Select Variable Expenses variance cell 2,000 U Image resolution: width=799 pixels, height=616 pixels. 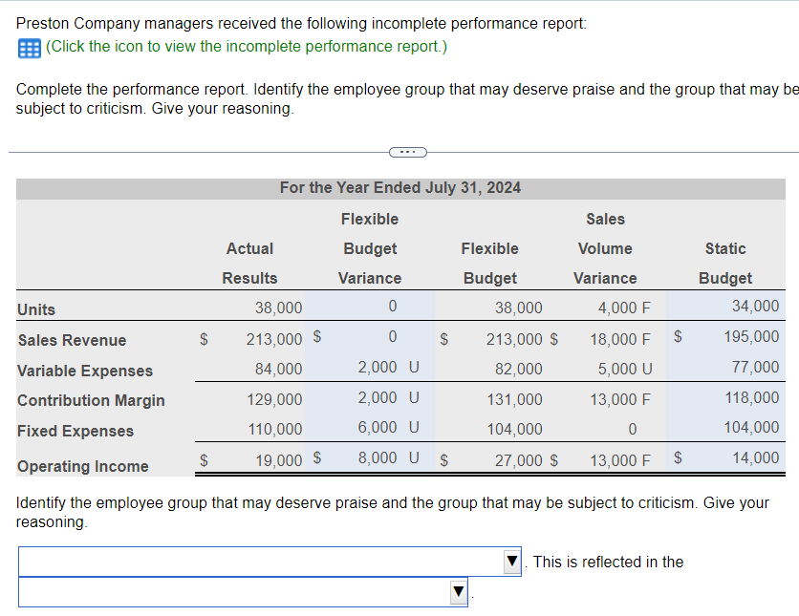[x=370, y=367]
